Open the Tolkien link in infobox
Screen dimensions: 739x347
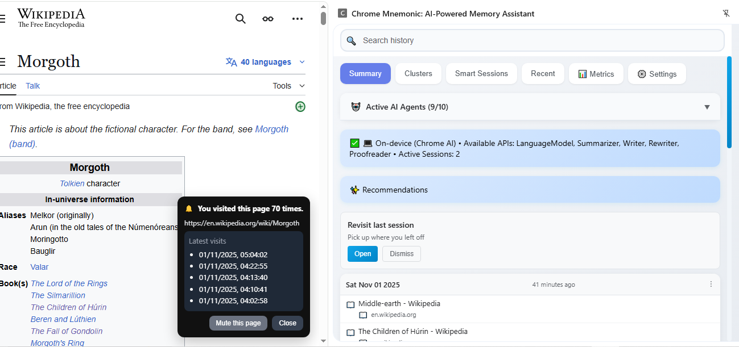[x=72, y=183]
